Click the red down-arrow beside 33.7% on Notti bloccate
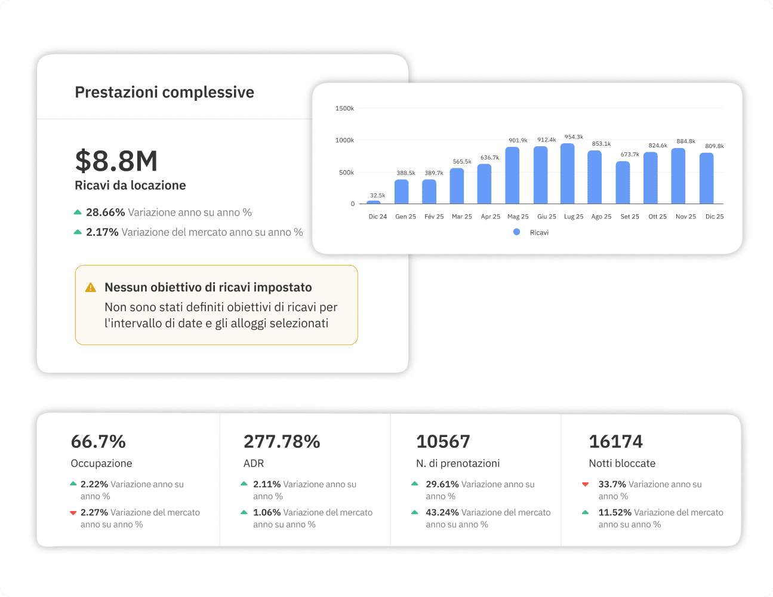The height and width of the screenshot is (597, 773). coord(586,484)
